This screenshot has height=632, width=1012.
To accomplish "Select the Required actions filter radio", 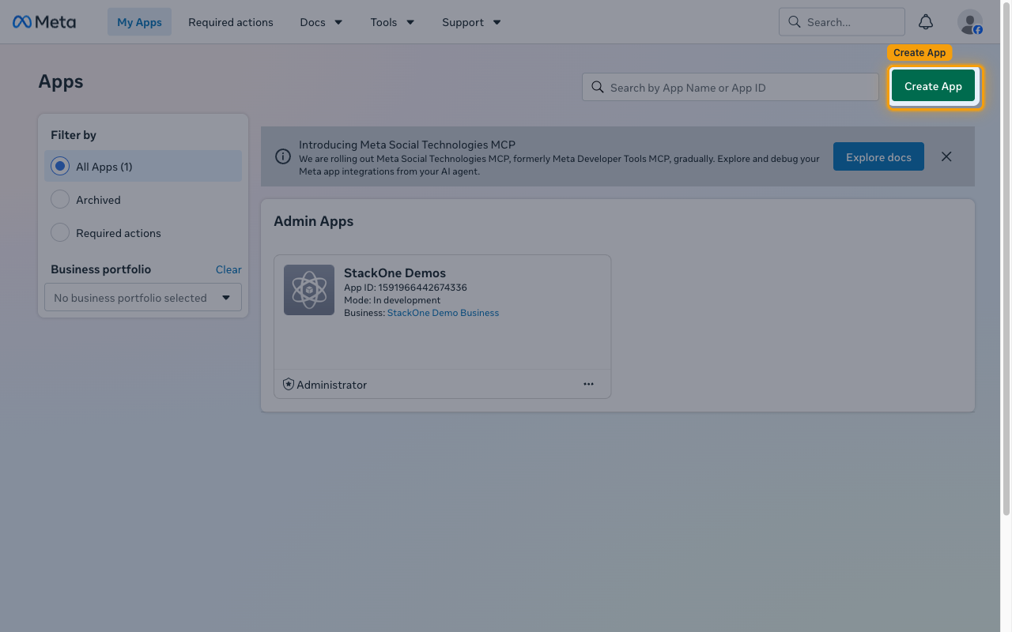I will 60,233.
